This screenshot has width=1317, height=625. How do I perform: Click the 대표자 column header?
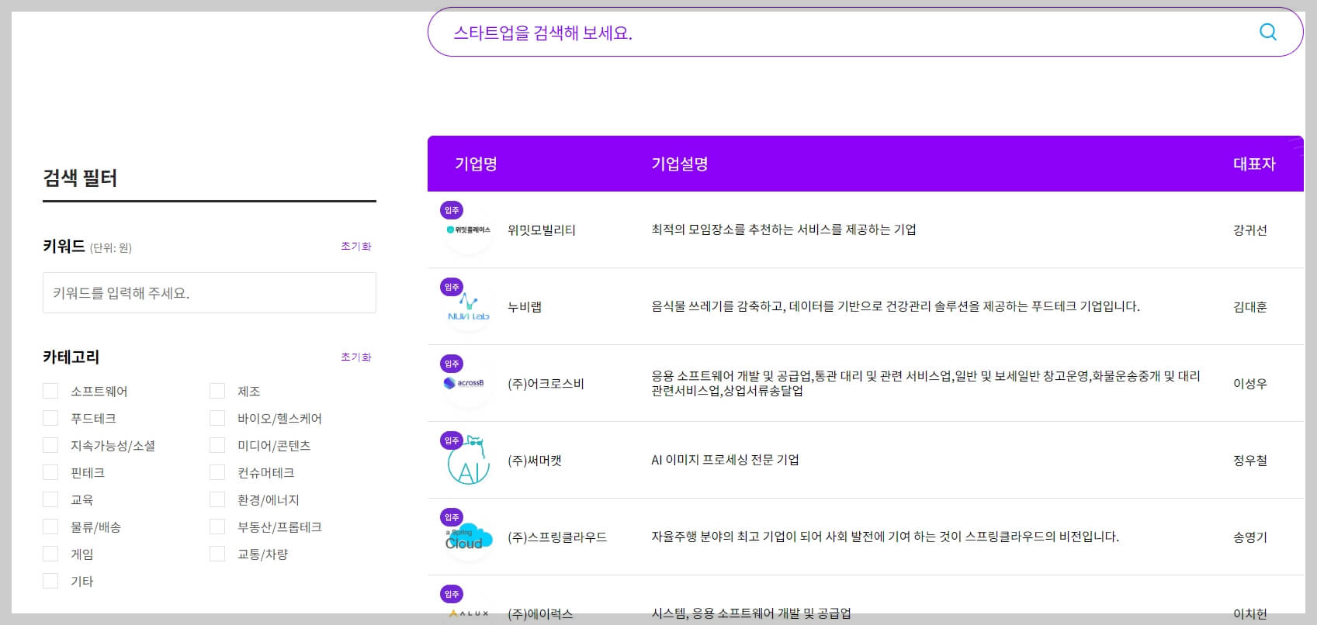[x=1254, y=164]
